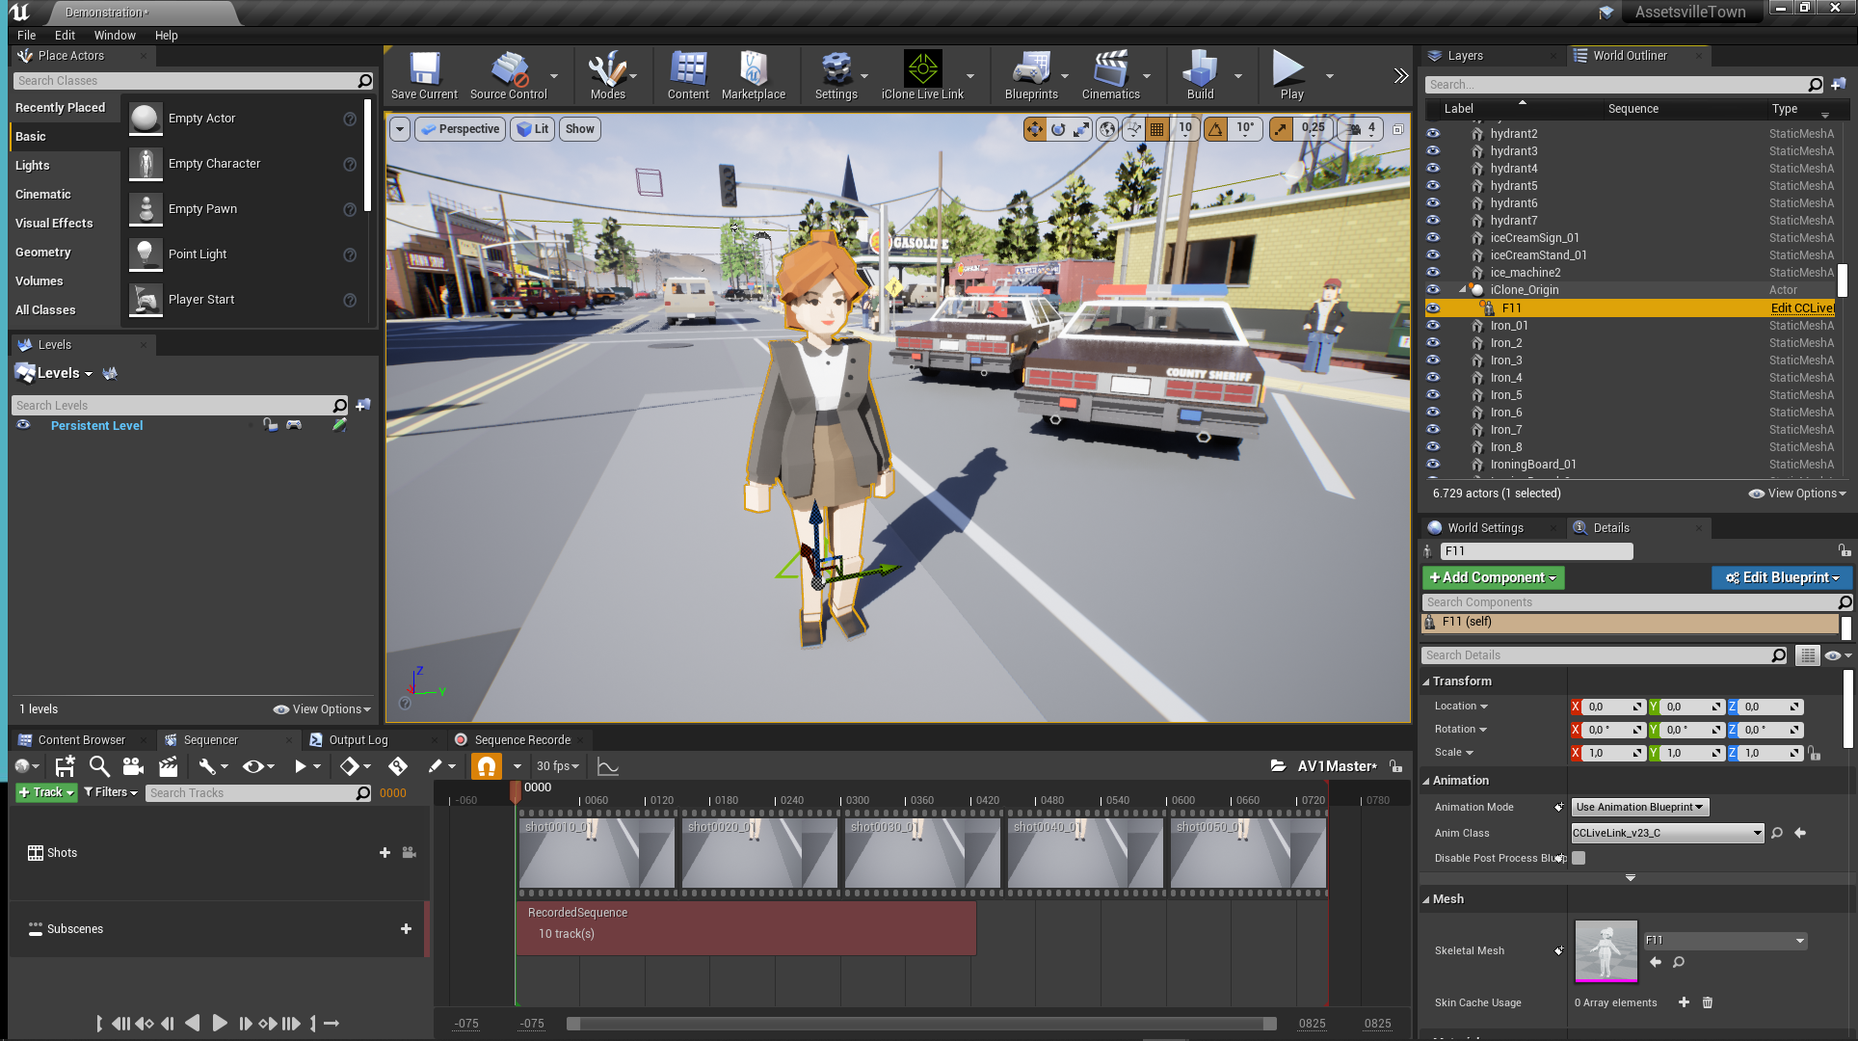
Task: Switch to the Output Log tab
Action: [358, 740]
